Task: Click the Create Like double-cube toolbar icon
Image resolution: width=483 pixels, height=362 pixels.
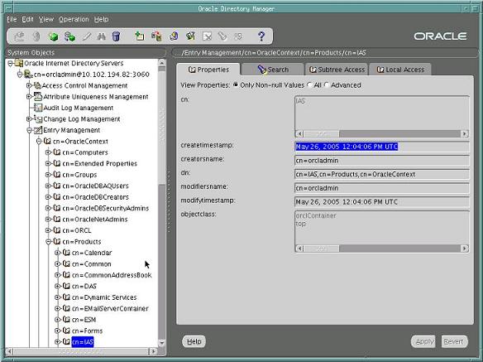Action: coord(70,36)
